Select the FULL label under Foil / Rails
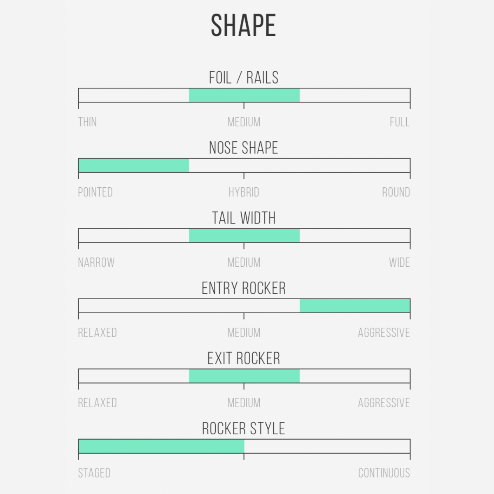 [399, 122]
